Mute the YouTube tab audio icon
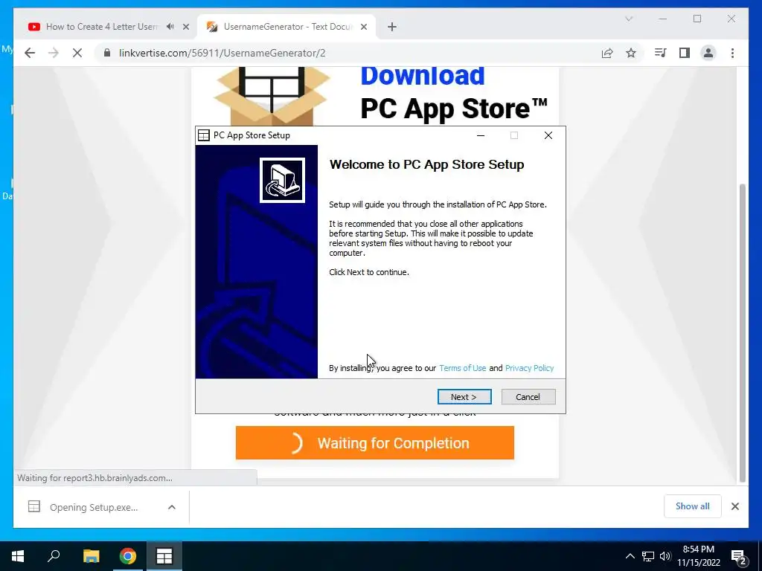The height and width of the screenshot is (571, 762). tap(170, 27)
